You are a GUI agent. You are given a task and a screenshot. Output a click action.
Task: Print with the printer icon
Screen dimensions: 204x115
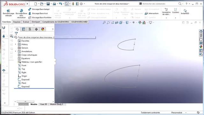tap(54, 4)
